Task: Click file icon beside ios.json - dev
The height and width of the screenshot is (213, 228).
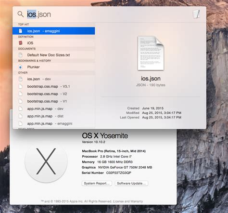Action: (x=20, y=79)
